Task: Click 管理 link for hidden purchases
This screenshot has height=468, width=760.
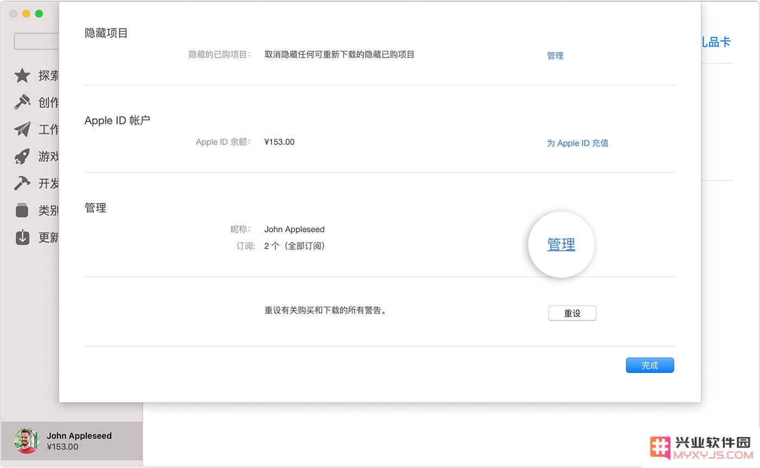Action: coord(555,55)
